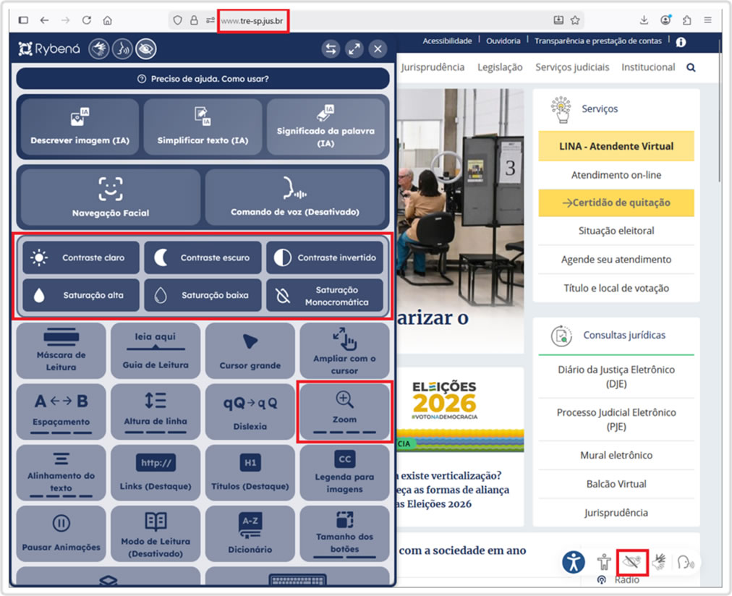Click the Descrever imagem (IA) tile
The height and width of the screenshot is (596, 732).
80,126
